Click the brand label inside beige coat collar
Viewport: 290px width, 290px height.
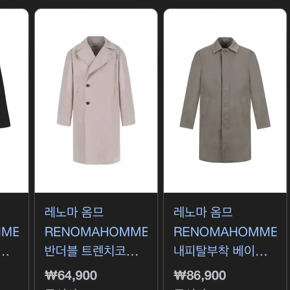[94, 46]
